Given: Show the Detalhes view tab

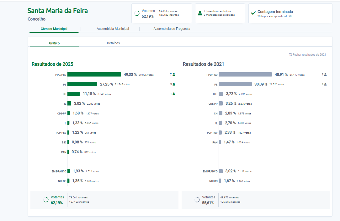Looking at the screenshot, I should point(113,43).
